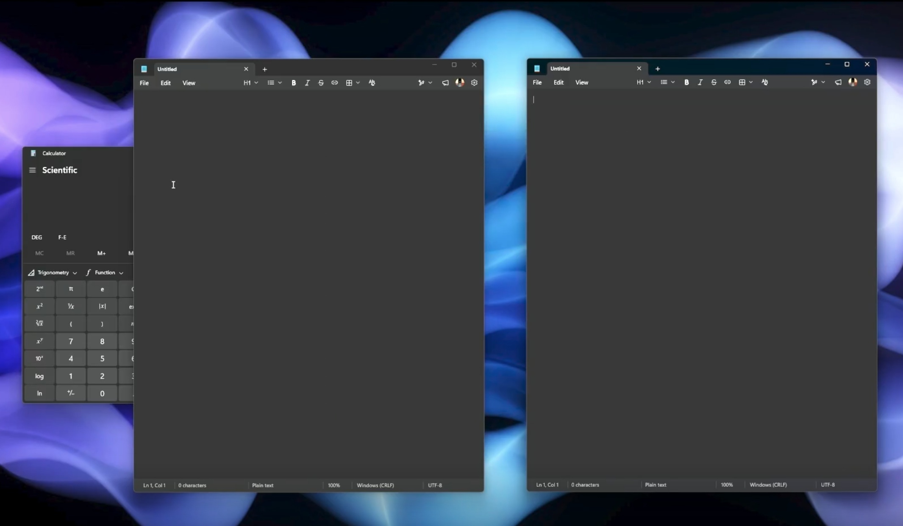This screenshot has width=903, height=526.
Task: Click the account avatar in the right Notepad
Action: 853,83
